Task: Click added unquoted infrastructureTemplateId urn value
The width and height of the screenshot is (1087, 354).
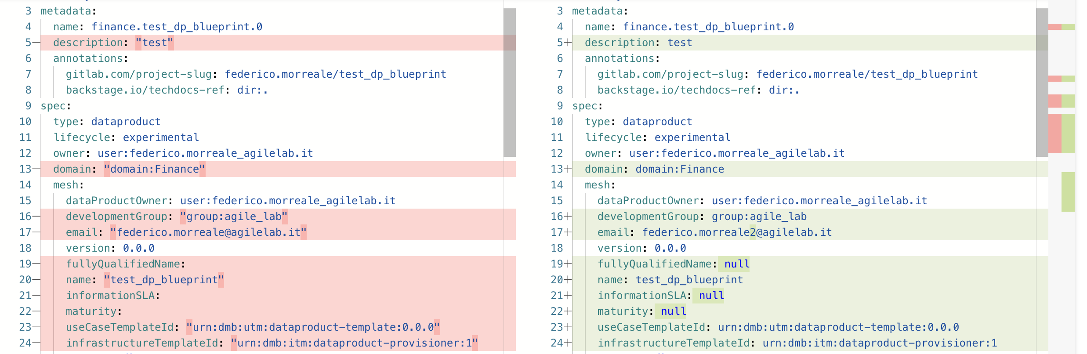Action: (880, 343)
